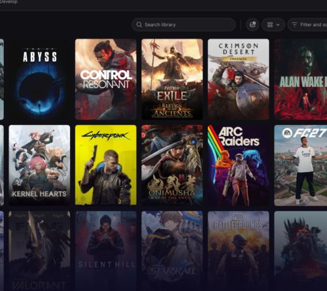The height and width of the screenshot is (291, 327).
Task: Select EA FC27 game tile
Action: [x=301, y=165]
